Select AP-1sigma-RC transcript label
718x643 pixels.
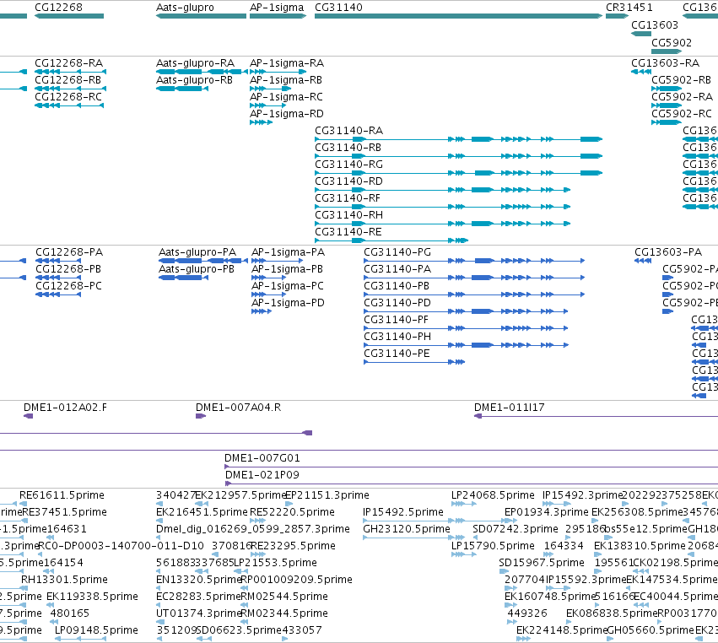(x=286, y=97)
